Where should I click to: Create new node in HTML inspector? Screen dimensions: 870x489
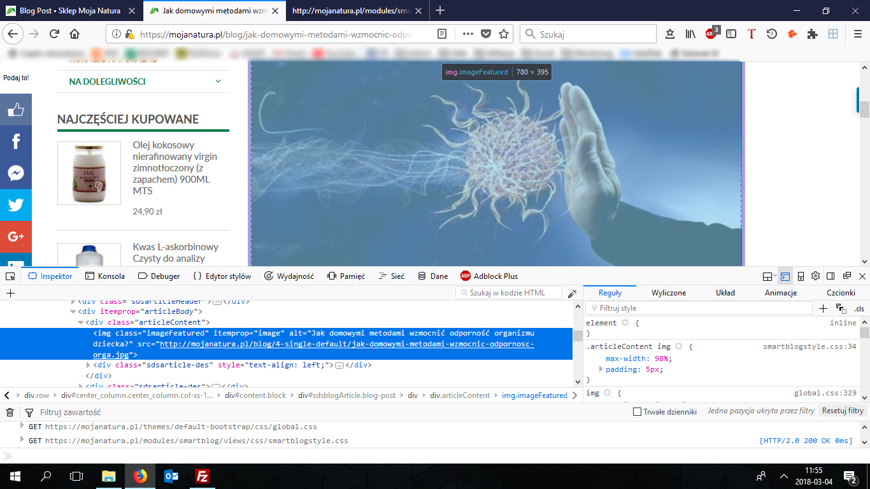point(10,293)
